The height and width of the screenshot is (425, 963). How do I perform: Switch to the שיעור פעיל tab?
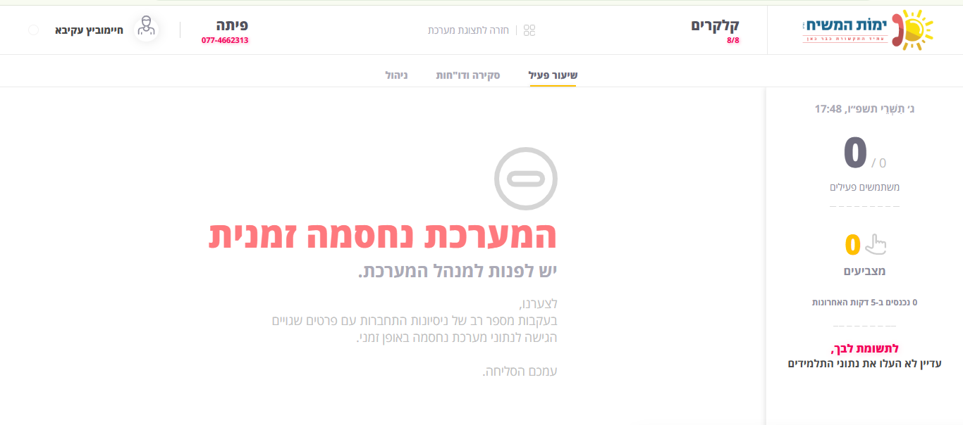click(x=553, y=75)
